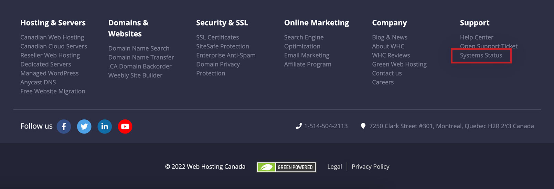Read WHC Reviews
Image resolution: width=554 pixels, height=189 pixels.
point(391,55)
